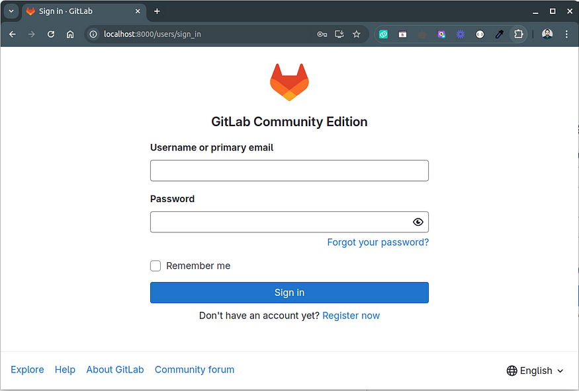Screen dimensions: 579x391
Task: Go back using the browser back arrow
Action: 13,34
